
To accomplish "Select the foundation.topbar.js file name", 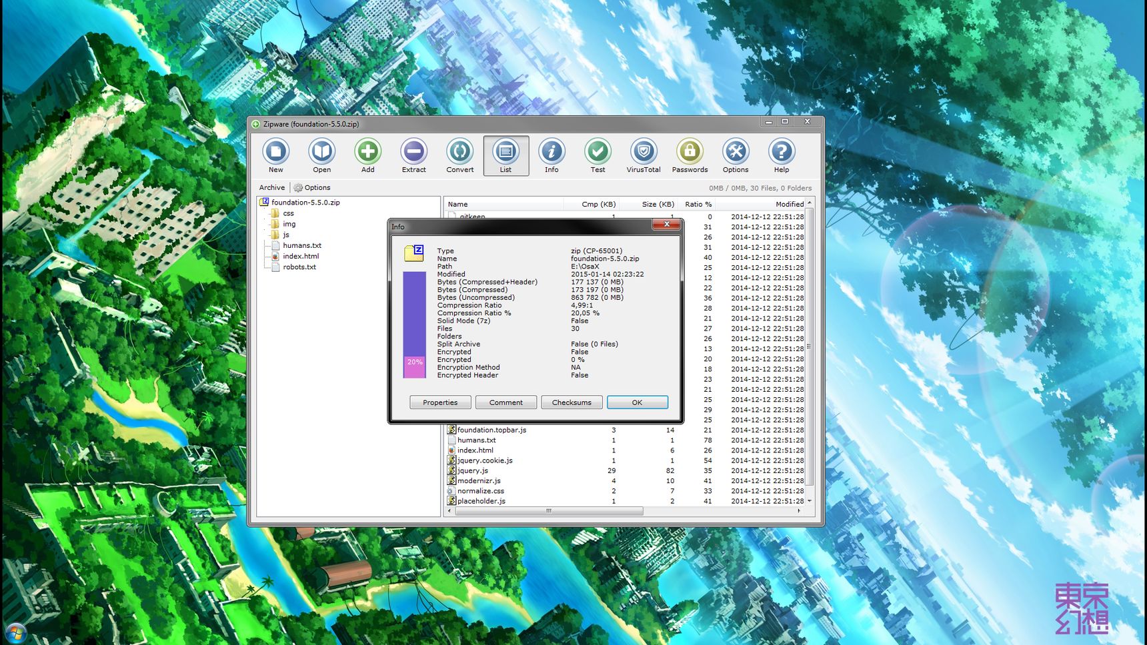I will (x=492, y=430).
